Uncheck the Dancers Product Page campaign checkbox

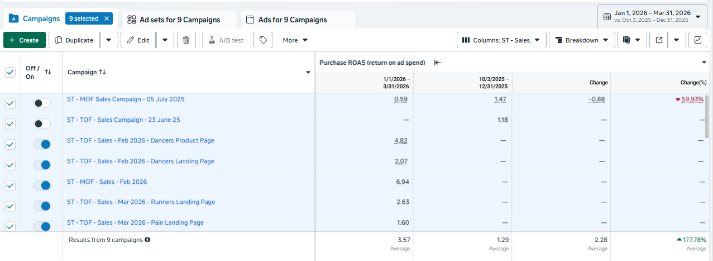pos(10,144)
